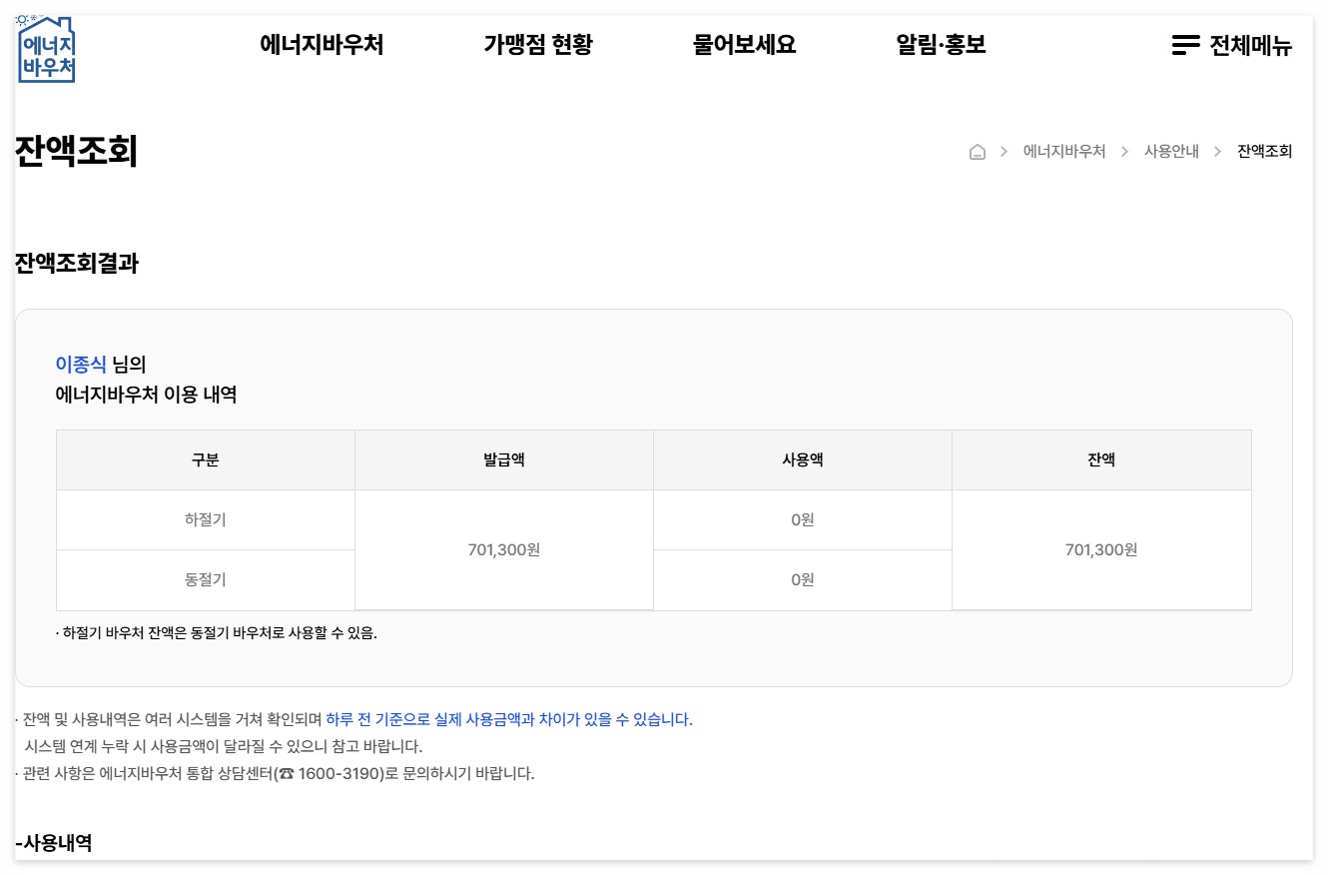Click the 잔액 column header

pyautogui.click(x=1101, y=460)
